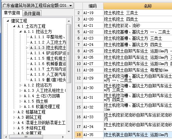Viewport: 172px width, 139px height.
Task: Expand the A.3 砌筑工程 node
Action: (x=14, y=117)
